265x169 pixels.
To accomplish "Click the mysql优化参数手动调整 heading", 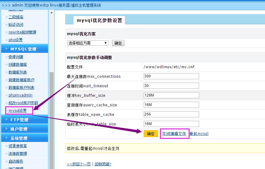I will pos(89,57).
